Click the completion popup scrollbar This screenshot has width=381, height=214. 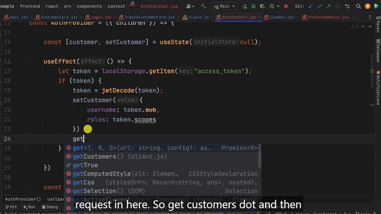pyautogui.click(x=260, y=156)
